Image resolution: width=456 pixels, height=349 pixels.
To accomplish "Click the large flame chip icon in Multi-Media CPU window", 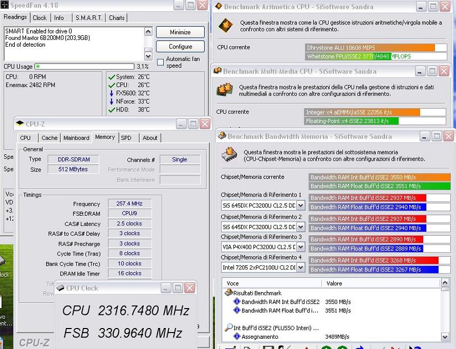I will (225, 90).
